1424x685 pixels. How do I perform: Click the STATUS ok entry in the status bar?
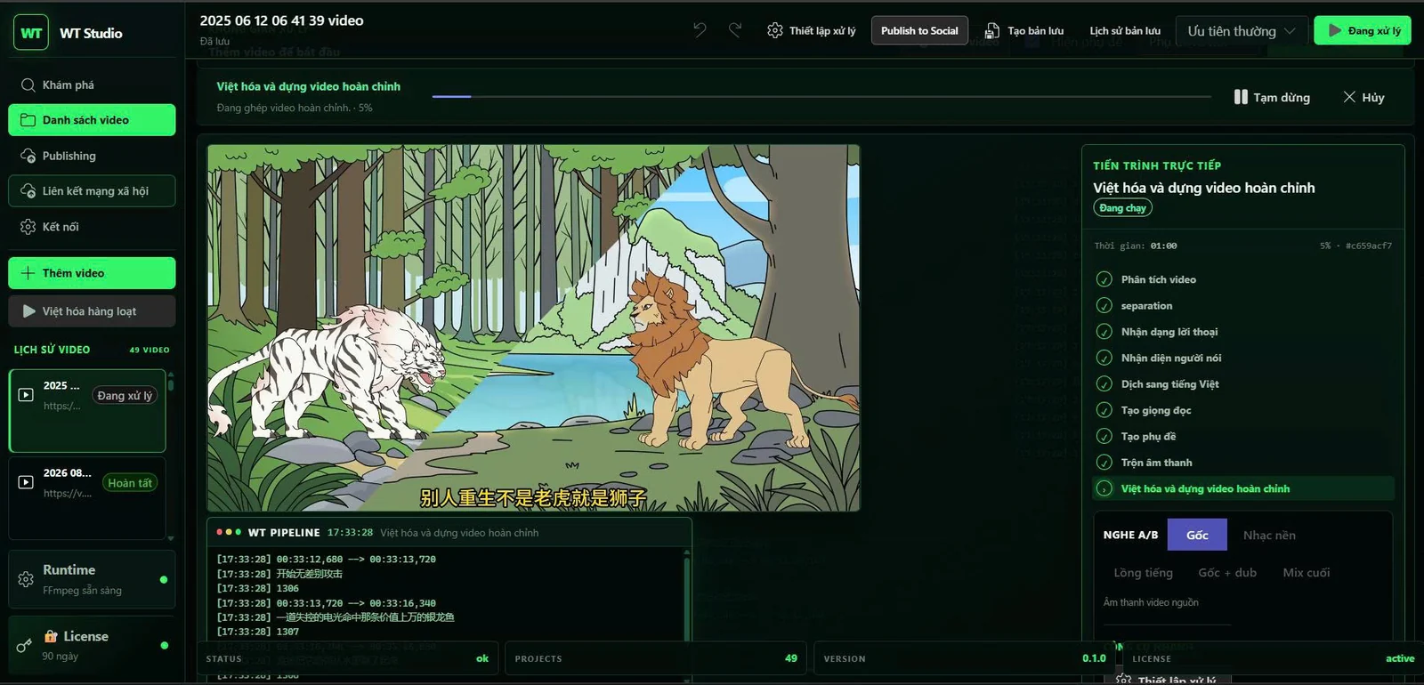pyautogui.click(x=347, y=658)
